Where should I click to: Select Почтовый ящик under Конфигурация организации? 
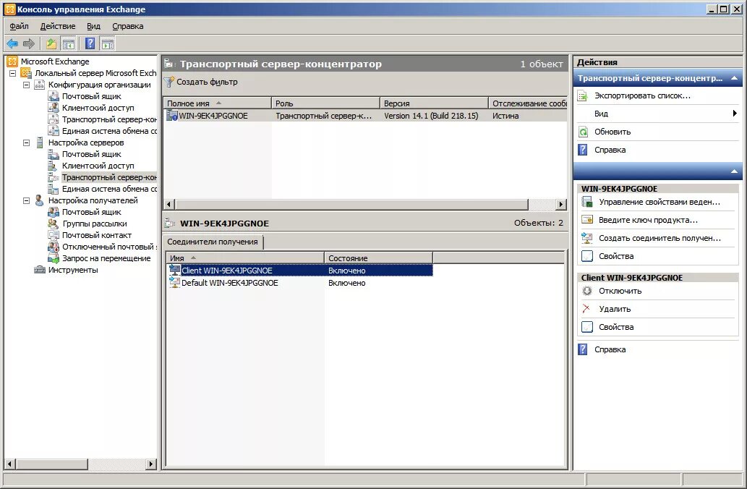coord(91,96)
